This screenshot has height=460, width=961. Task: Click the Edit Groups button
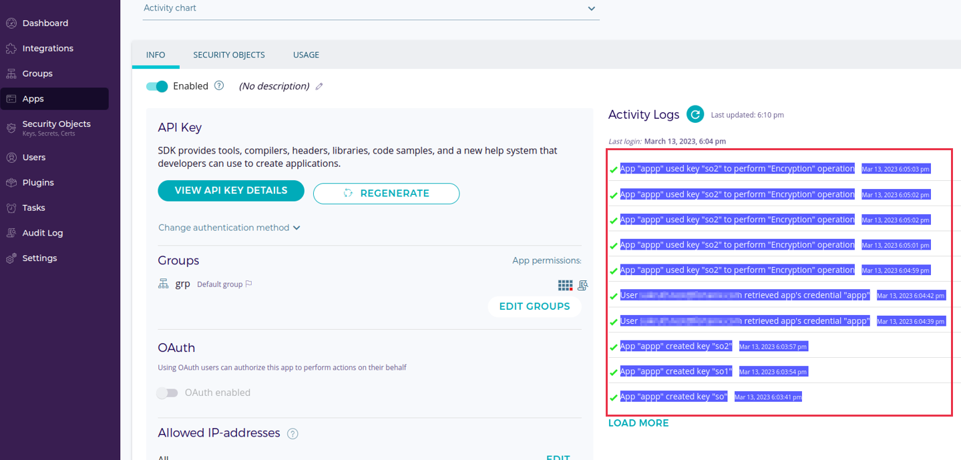[534, 306]
